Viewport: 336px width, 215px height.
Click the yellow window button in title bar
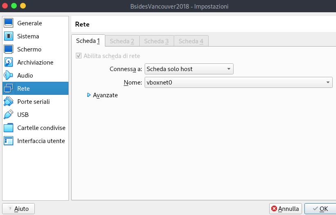(x=23, y=6)
